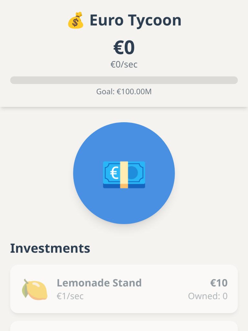Image resolution: width=248 pixels, height=331 pixels.
Task: Click the money bag icon in header
Action: point(75,20)
